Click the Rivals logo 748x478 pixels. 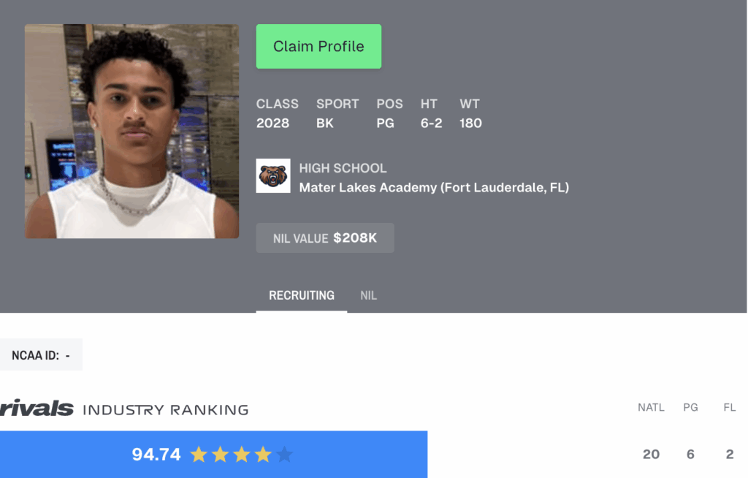37,409
